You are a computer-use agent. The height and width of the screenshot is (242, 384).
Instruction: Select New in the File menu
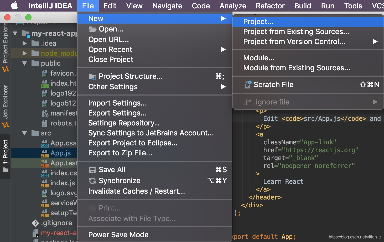pyautogui.click(x=155, y=18)
